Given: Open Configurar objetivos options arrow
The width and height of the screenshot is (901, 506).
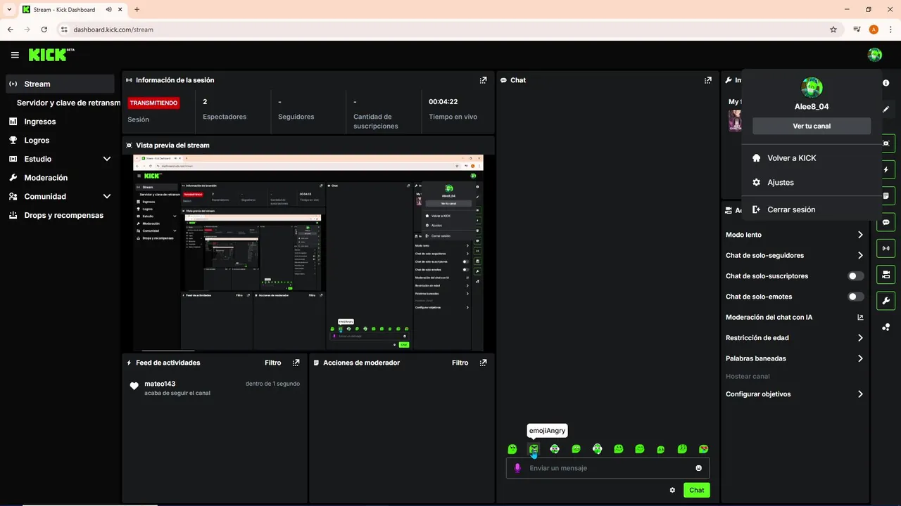Looking at the screenshot, I should (860, 394).
